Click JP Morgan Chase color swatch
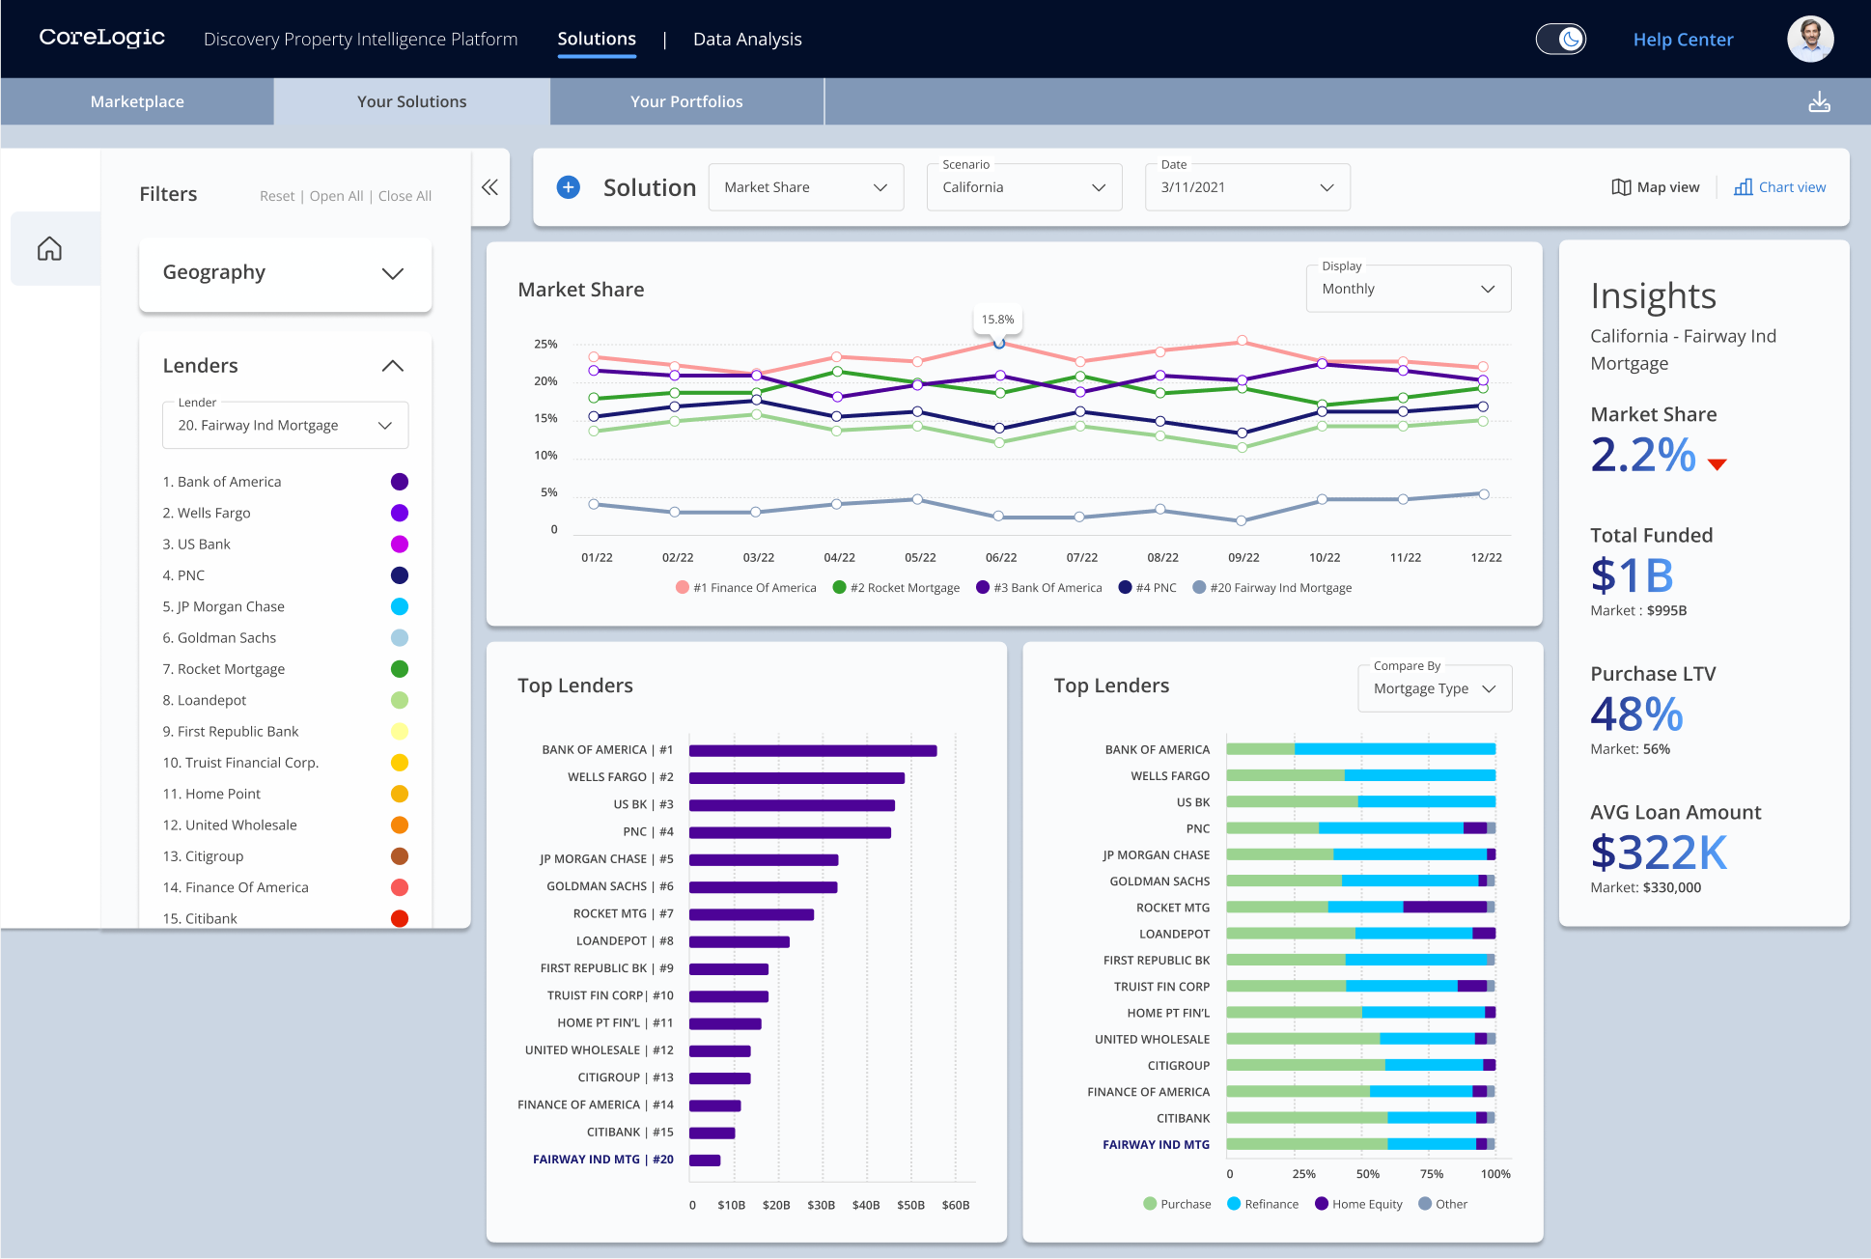 point(399,606)
